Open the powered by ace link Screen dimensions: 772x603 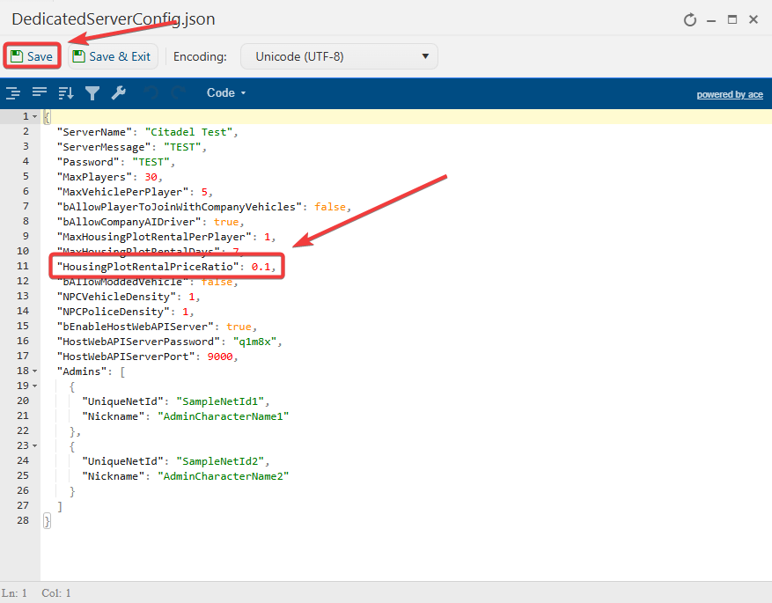coord(730,94)
